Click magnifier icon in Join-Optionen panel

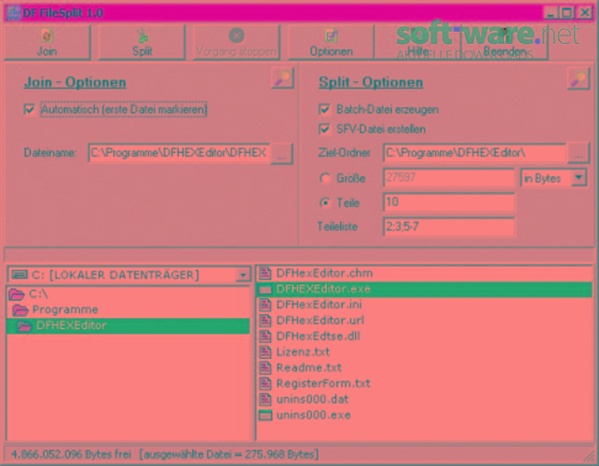282,78
